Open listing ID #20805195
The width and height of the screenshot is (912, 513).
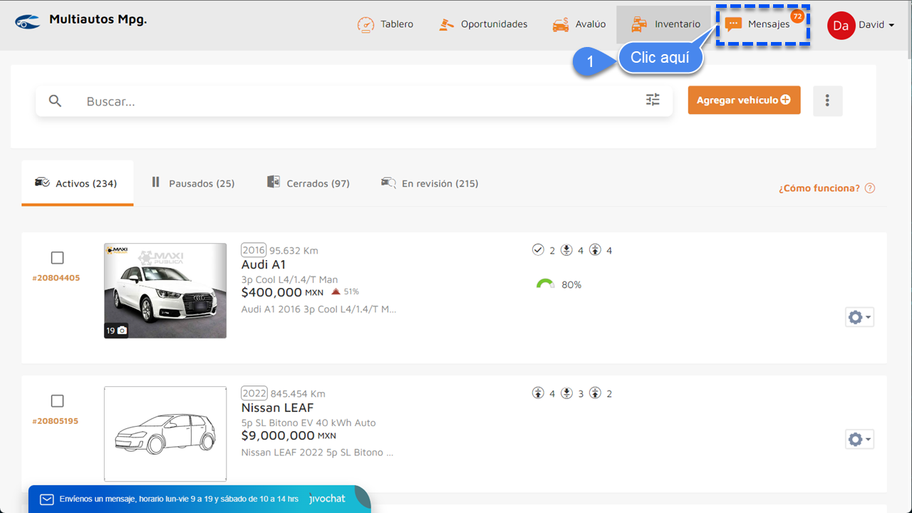point(56,421)
